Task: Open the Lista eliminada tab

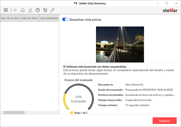Action: (49, 18)
